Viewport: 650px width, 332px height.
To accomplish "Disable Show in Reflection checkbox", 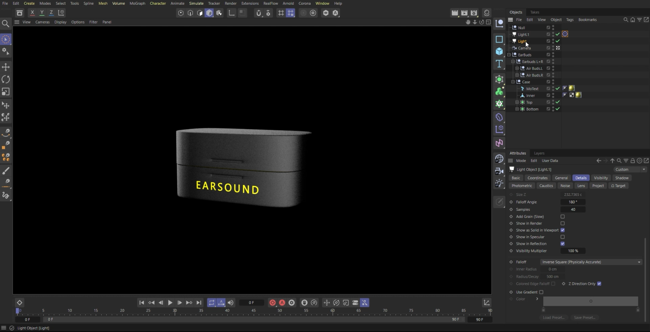I will coord(562,244).
